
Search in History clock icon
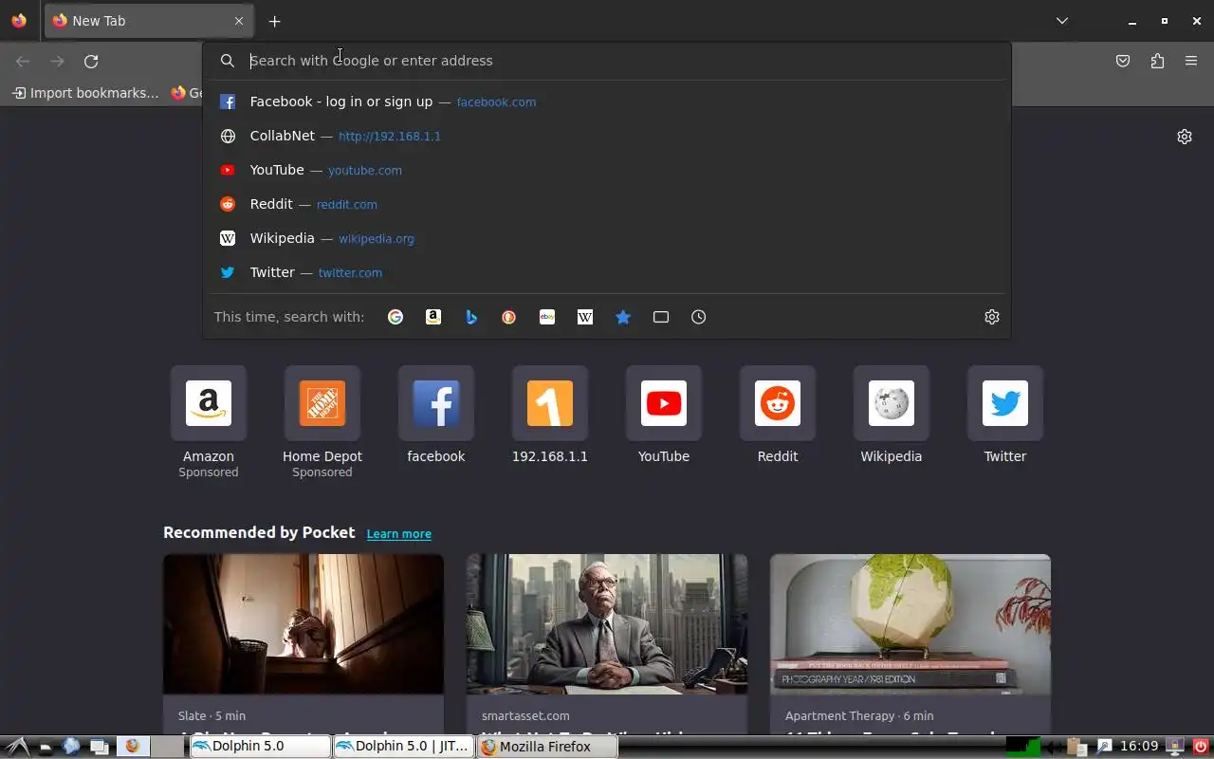699,317
